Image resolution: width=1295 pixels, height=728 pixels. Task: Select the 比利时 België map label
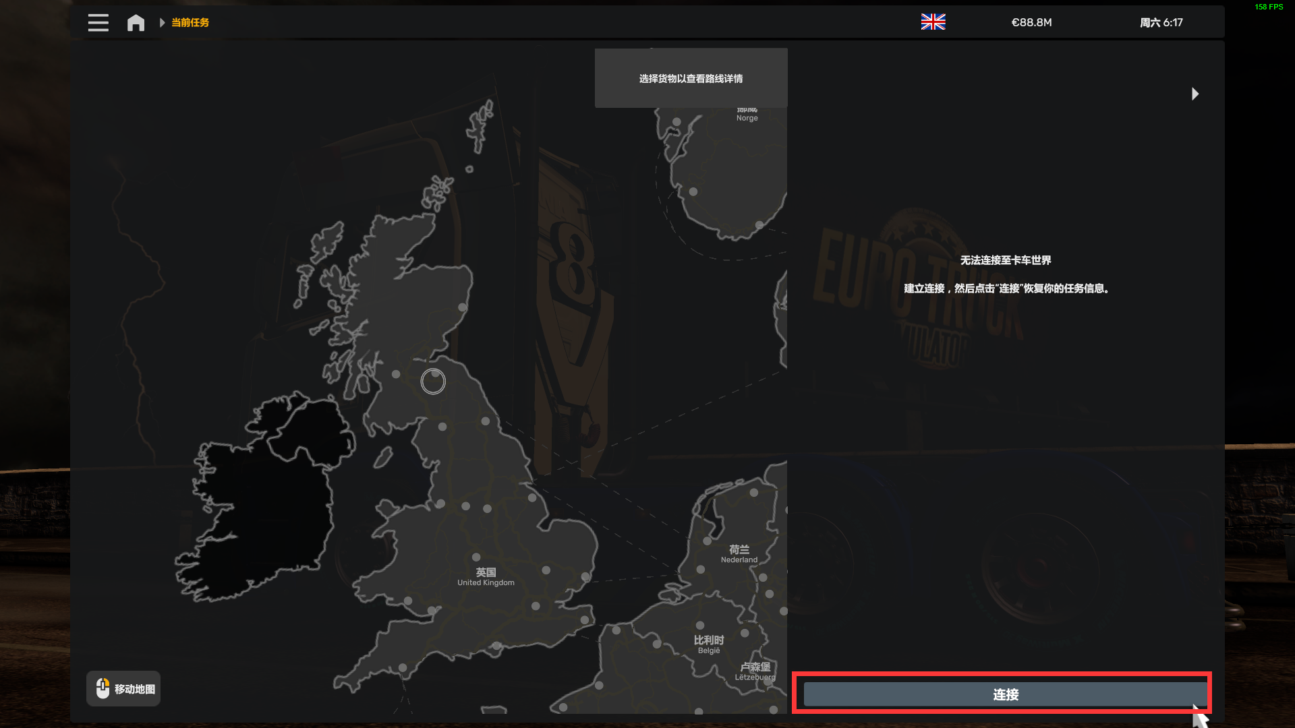709,644
